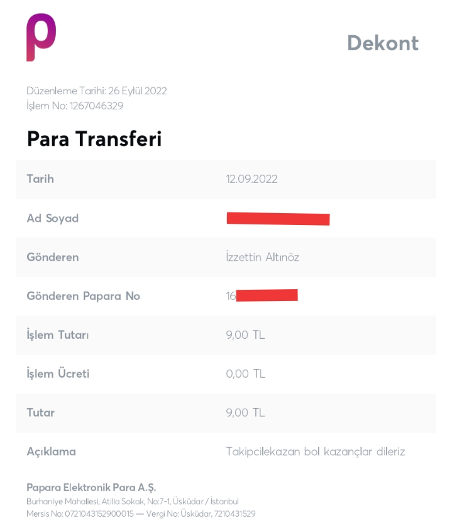Select the Burhaniye Mahallesi address line
The width and height of the screenshot is (452, 528).
[x=133, y=502]
